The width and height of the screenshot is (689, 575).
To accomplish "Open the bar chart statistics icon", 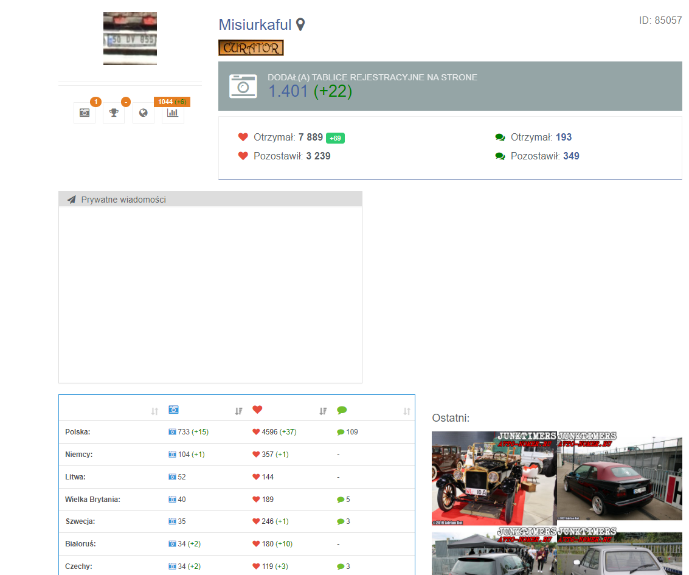I will pyautogui.click(x=173, y=113).
